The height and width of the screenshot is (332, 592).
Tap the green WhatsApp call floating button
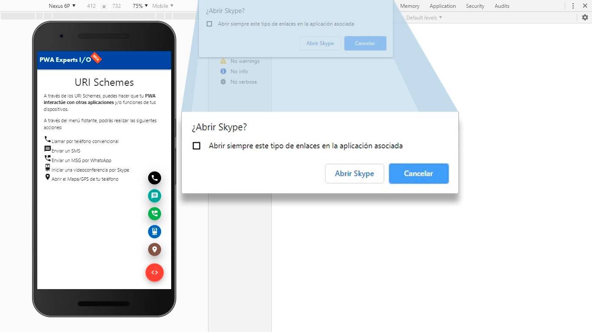tap(154, 214)
